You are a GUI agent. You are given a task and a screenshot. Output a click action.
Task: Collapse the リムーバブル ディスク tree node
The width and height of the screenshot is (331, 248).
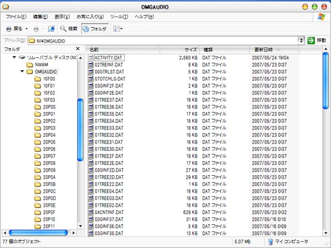tap(14, 57)
